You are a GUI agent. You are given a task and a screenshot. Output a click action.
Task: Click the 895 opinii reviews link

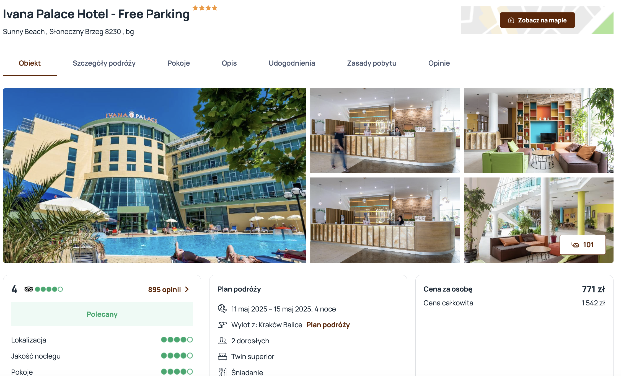[164, 290]
